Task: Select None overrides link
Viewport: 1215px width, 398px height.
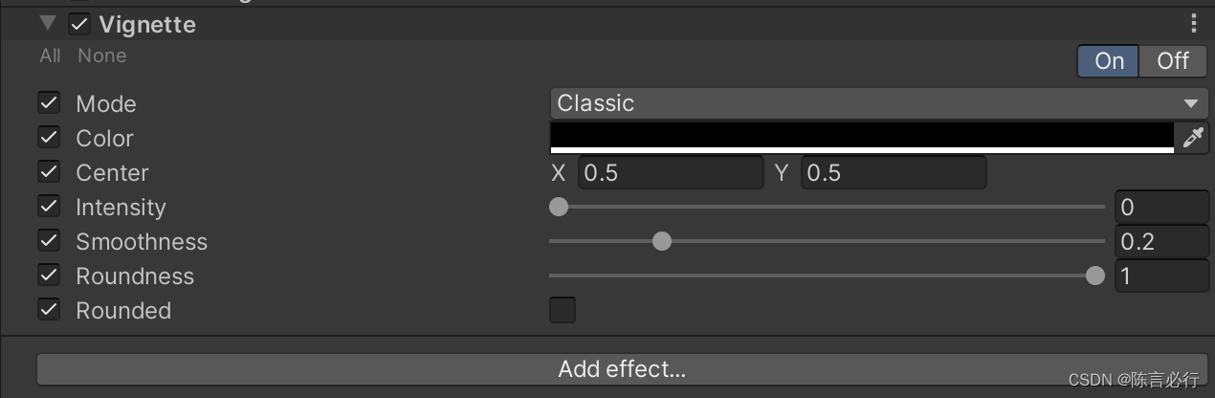Action: point(102,55)
